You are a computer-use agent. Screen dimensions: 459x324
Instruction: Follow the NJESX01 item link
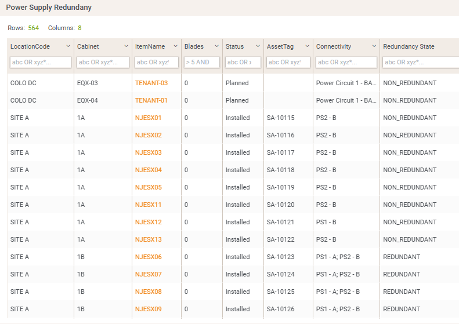(149, 118)
